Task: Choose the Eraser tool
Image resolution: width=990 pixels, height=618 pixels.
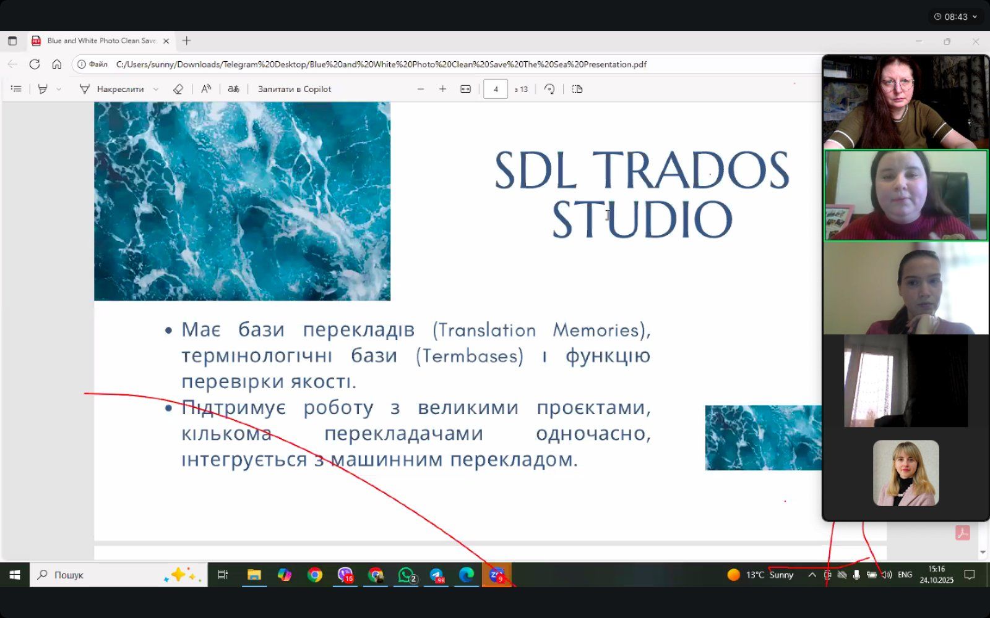Action: tap(178, 89)
